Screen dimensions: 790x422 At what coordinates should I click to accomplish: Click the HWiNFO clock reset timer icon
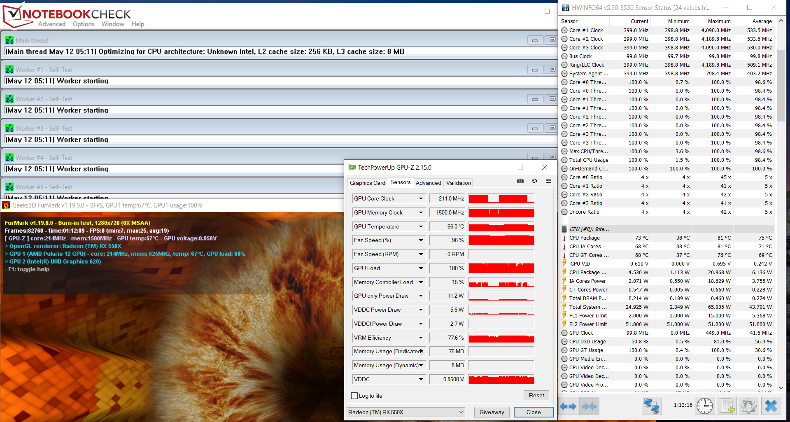pyautogui.click(x=705, y=406)
